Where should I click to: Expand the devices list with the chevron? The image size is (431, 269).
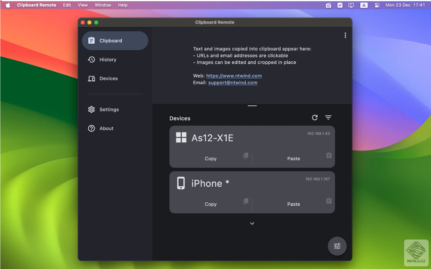[252, 224]
